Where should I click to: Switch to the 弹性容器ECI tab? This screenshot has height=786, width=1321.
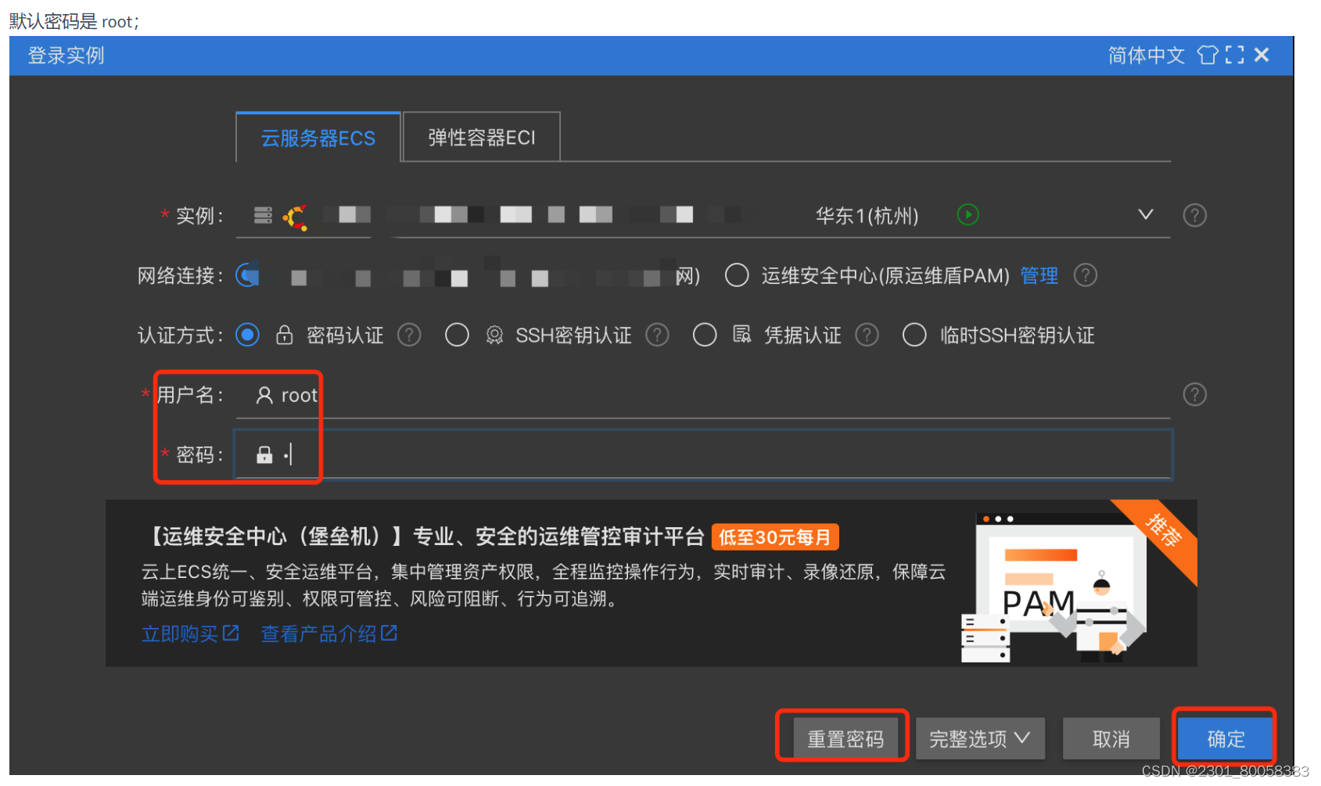click(482, 138)
